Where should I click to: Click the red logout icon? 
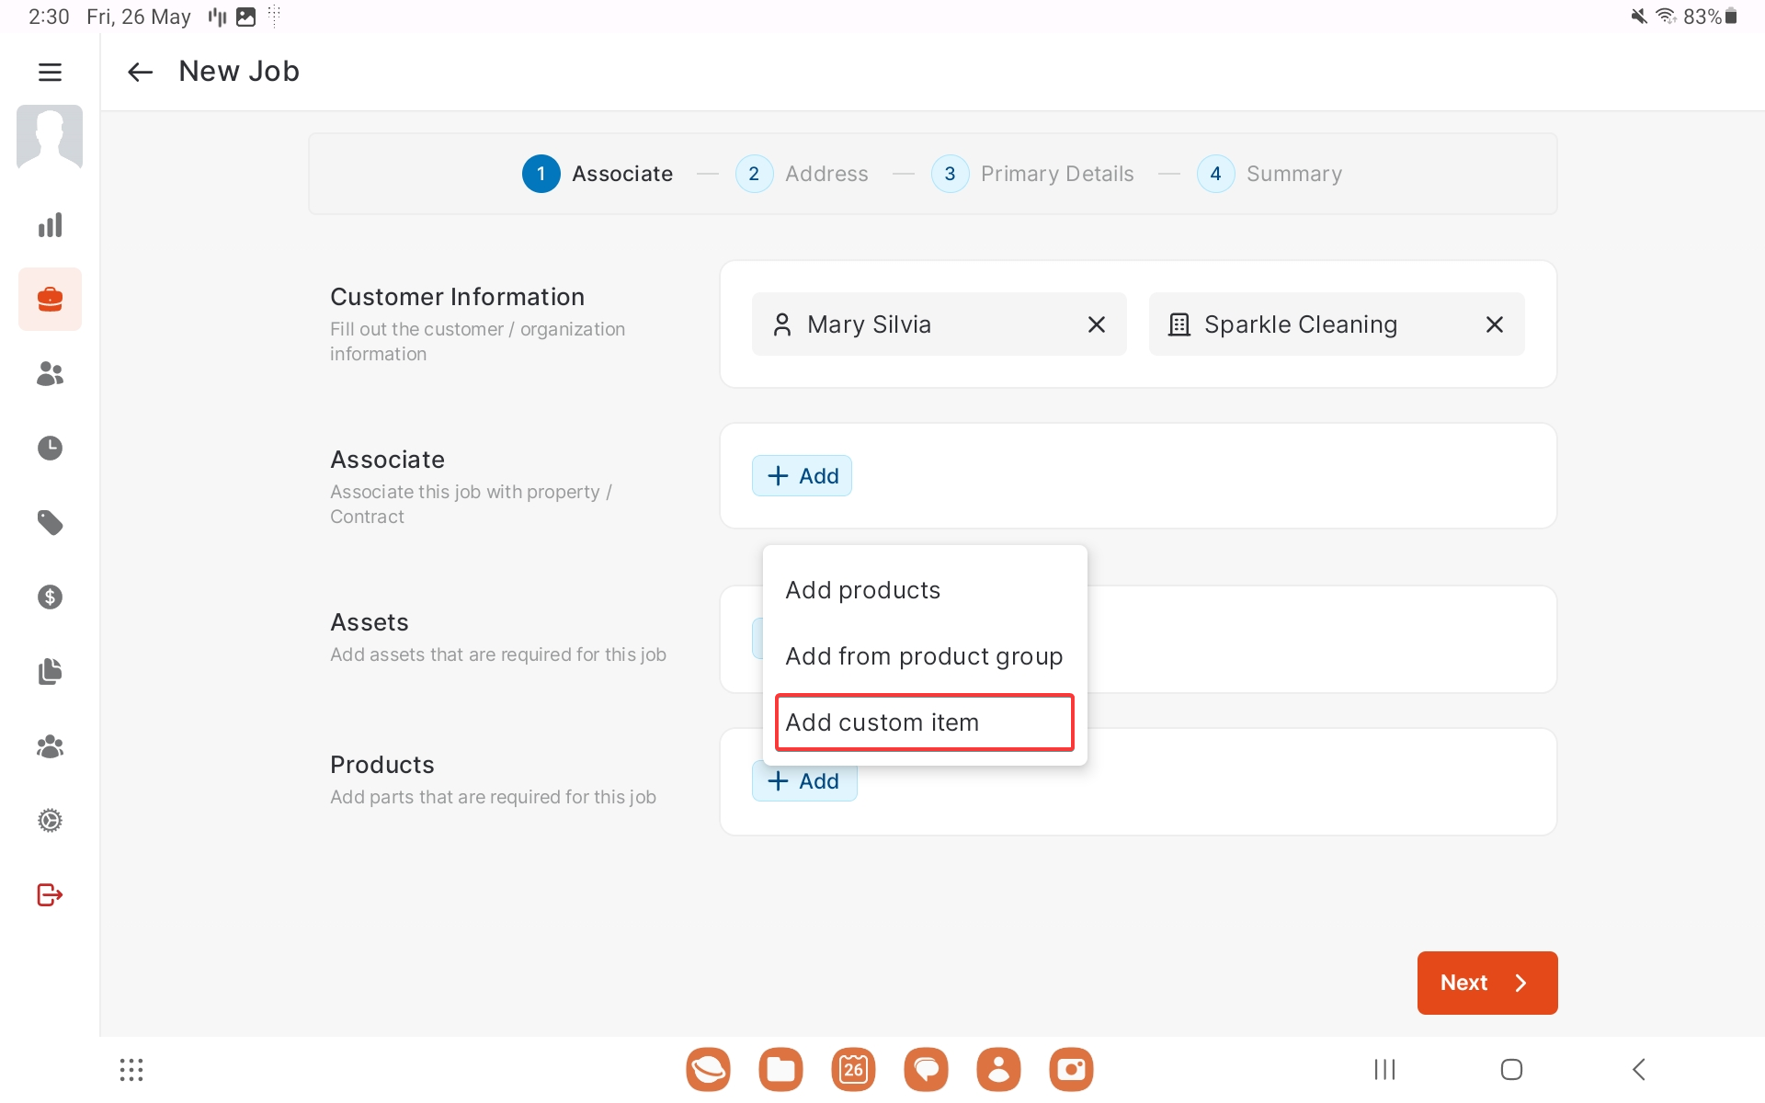coord(50,894)
